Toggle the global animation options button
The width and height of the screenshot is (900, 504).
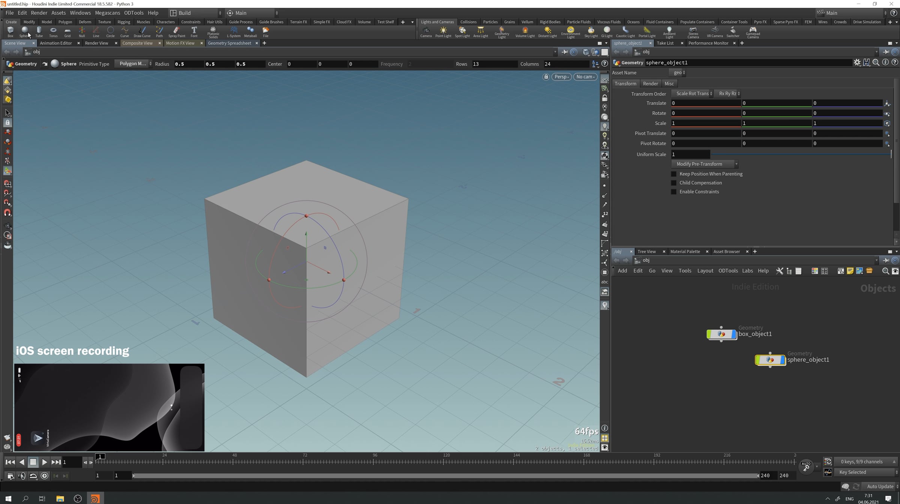(x=10, y=476)
